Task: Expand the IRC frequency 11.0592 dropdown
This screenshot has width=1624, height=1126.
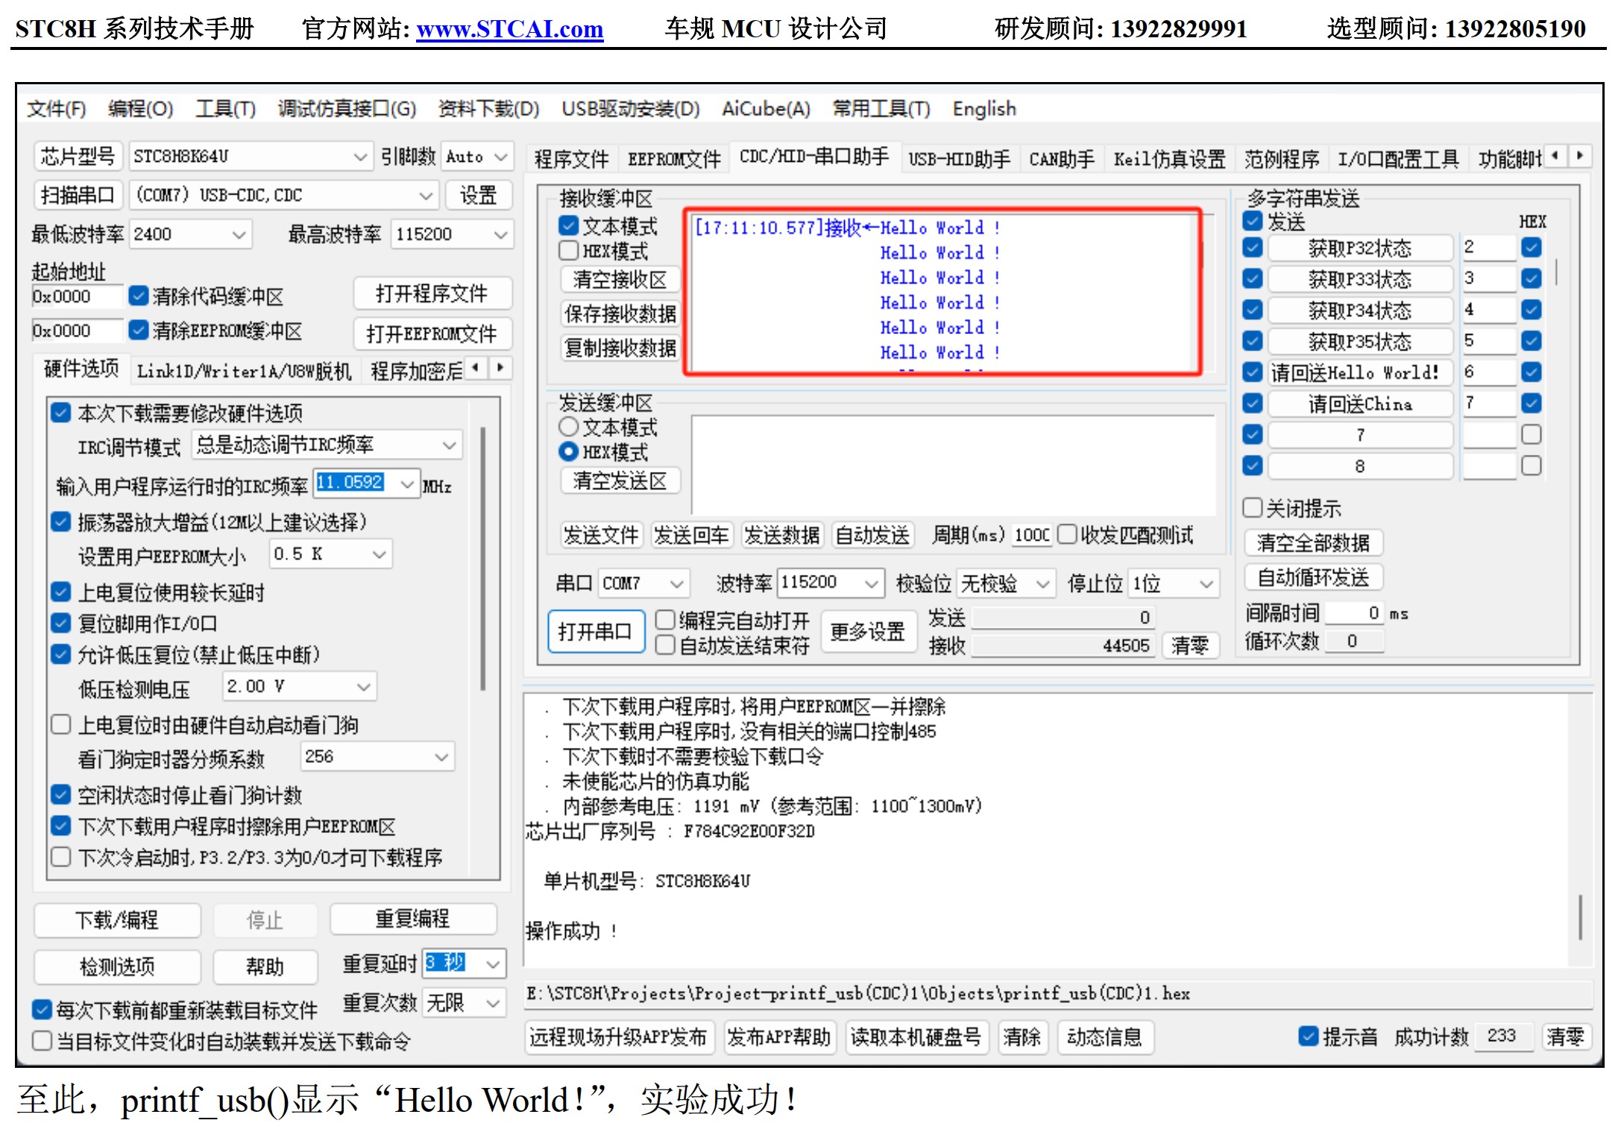Action: (407, 485)
